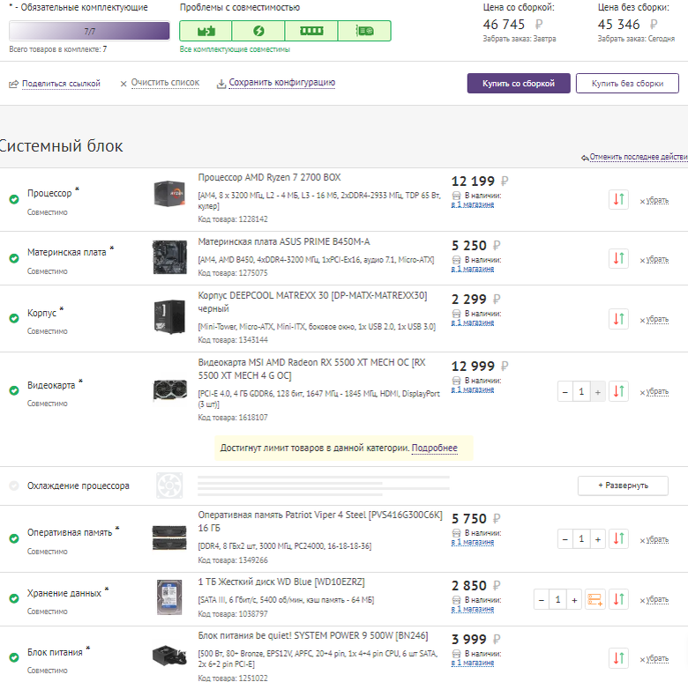Expand the Охлаждение процессора section

pyautogui.click(x=623, y=486)
